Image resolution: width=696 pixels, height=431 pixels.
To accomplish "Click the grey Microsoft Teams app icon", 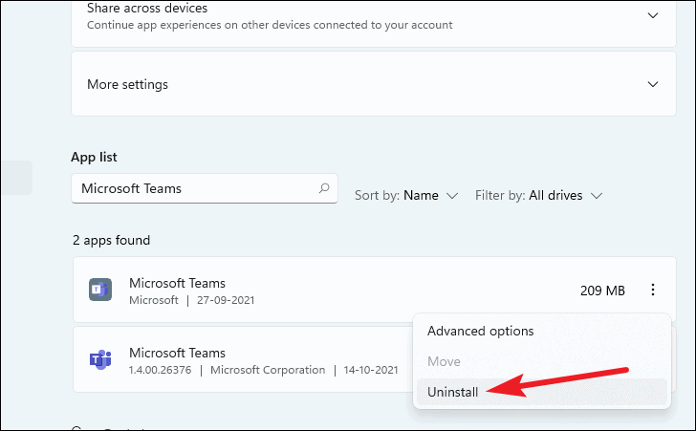I will 100,290.
